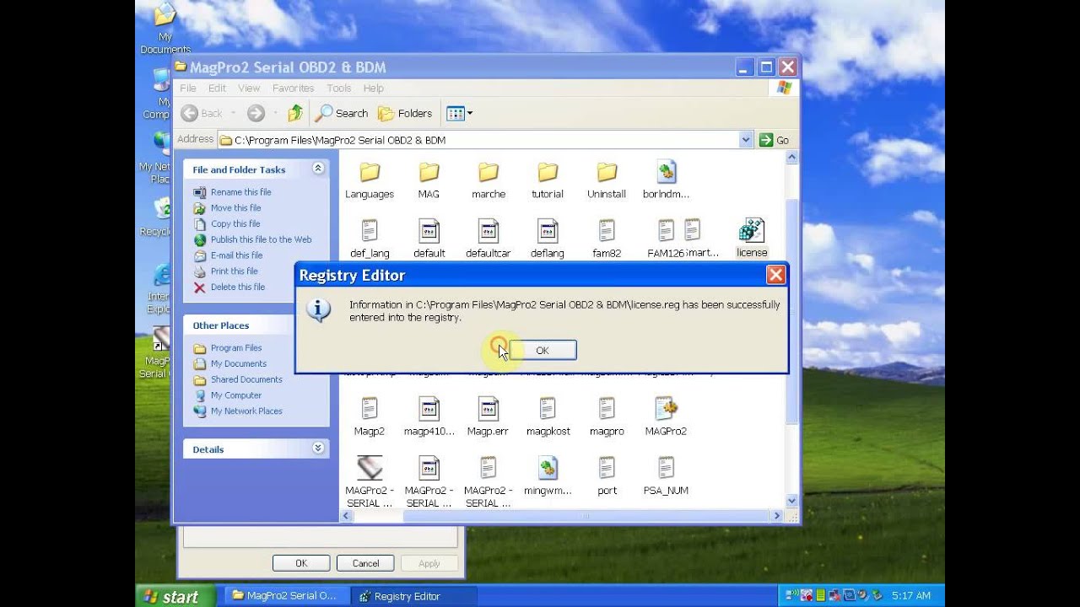Viewport: 1080px width, 607px height.
Task: Select the magpro text file
Action: pyautogui.click(x=607, y=416)
